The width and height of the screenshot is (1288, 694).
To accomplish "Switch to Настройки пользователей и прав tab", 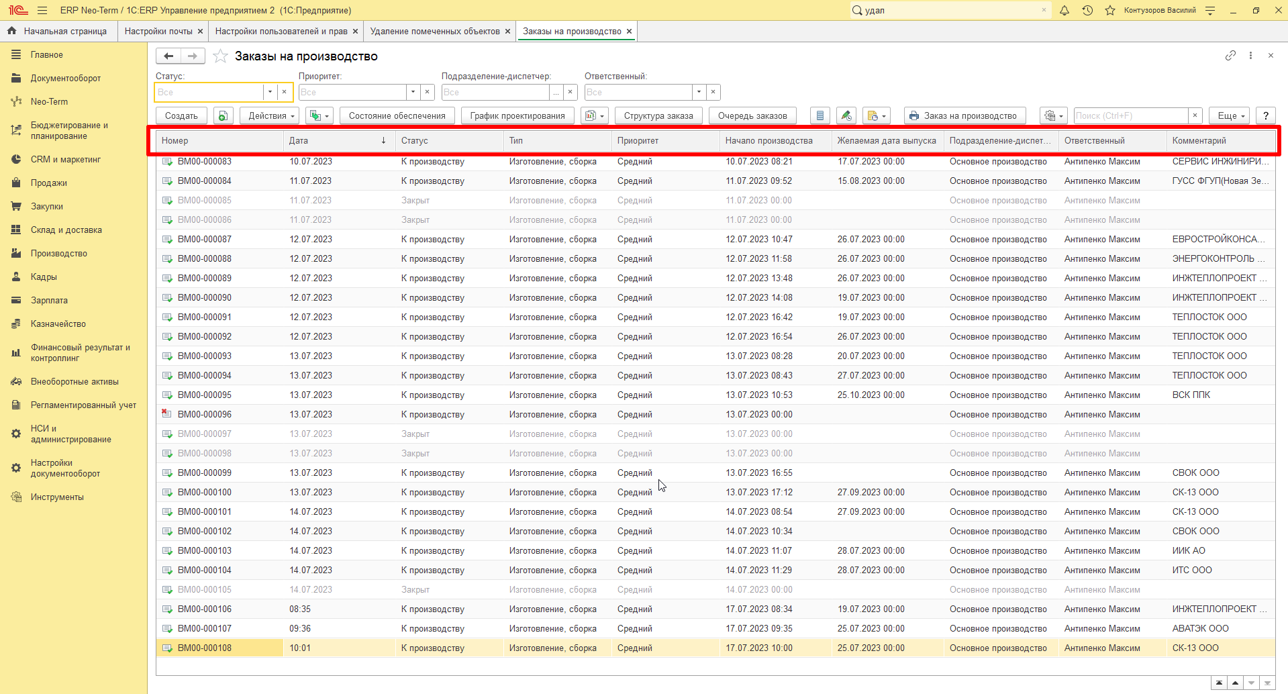I will (281, 31).
